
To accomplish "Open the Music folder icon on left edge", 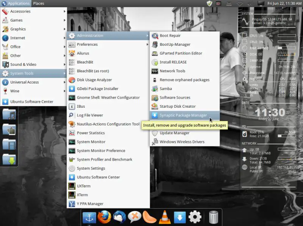I will [9, 114].
